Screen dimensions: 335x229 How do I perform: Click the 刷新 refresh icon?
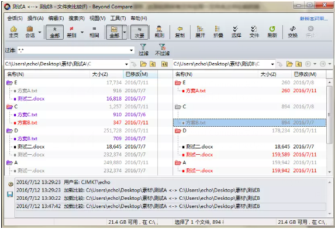tap(272, 32)
